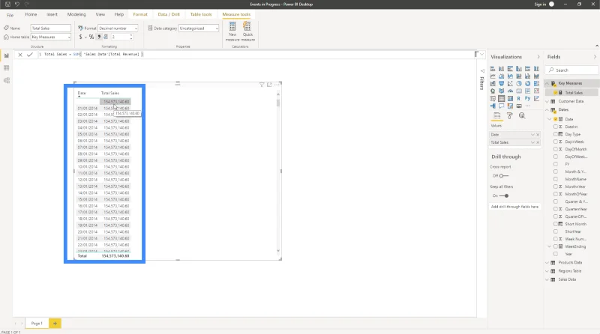Toggle the thousands separator comma button
The width and height of the screenshot is (600, 334).
(99, 37)
